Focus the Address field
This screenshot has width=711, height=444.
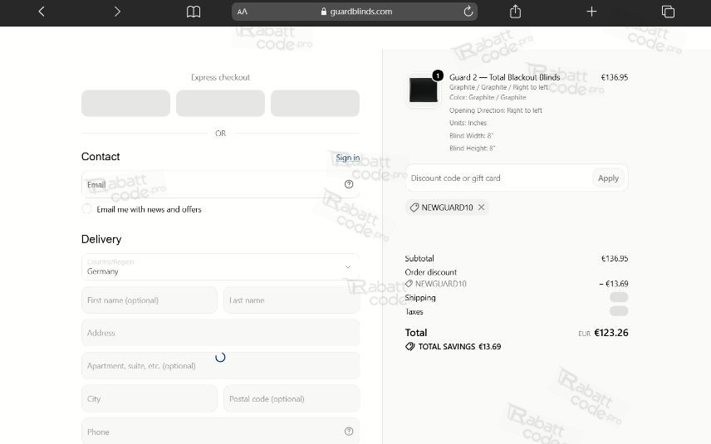point(220,333)
